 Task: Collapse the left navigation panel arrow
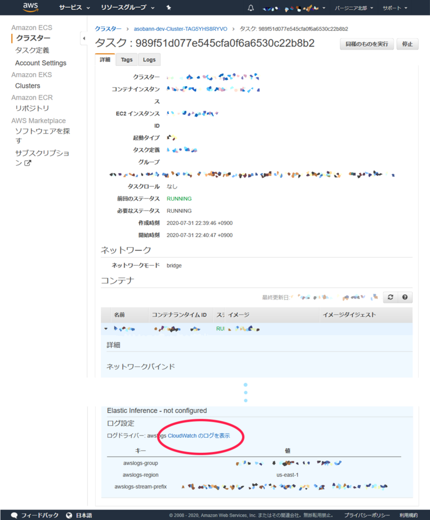pos(84,38)
